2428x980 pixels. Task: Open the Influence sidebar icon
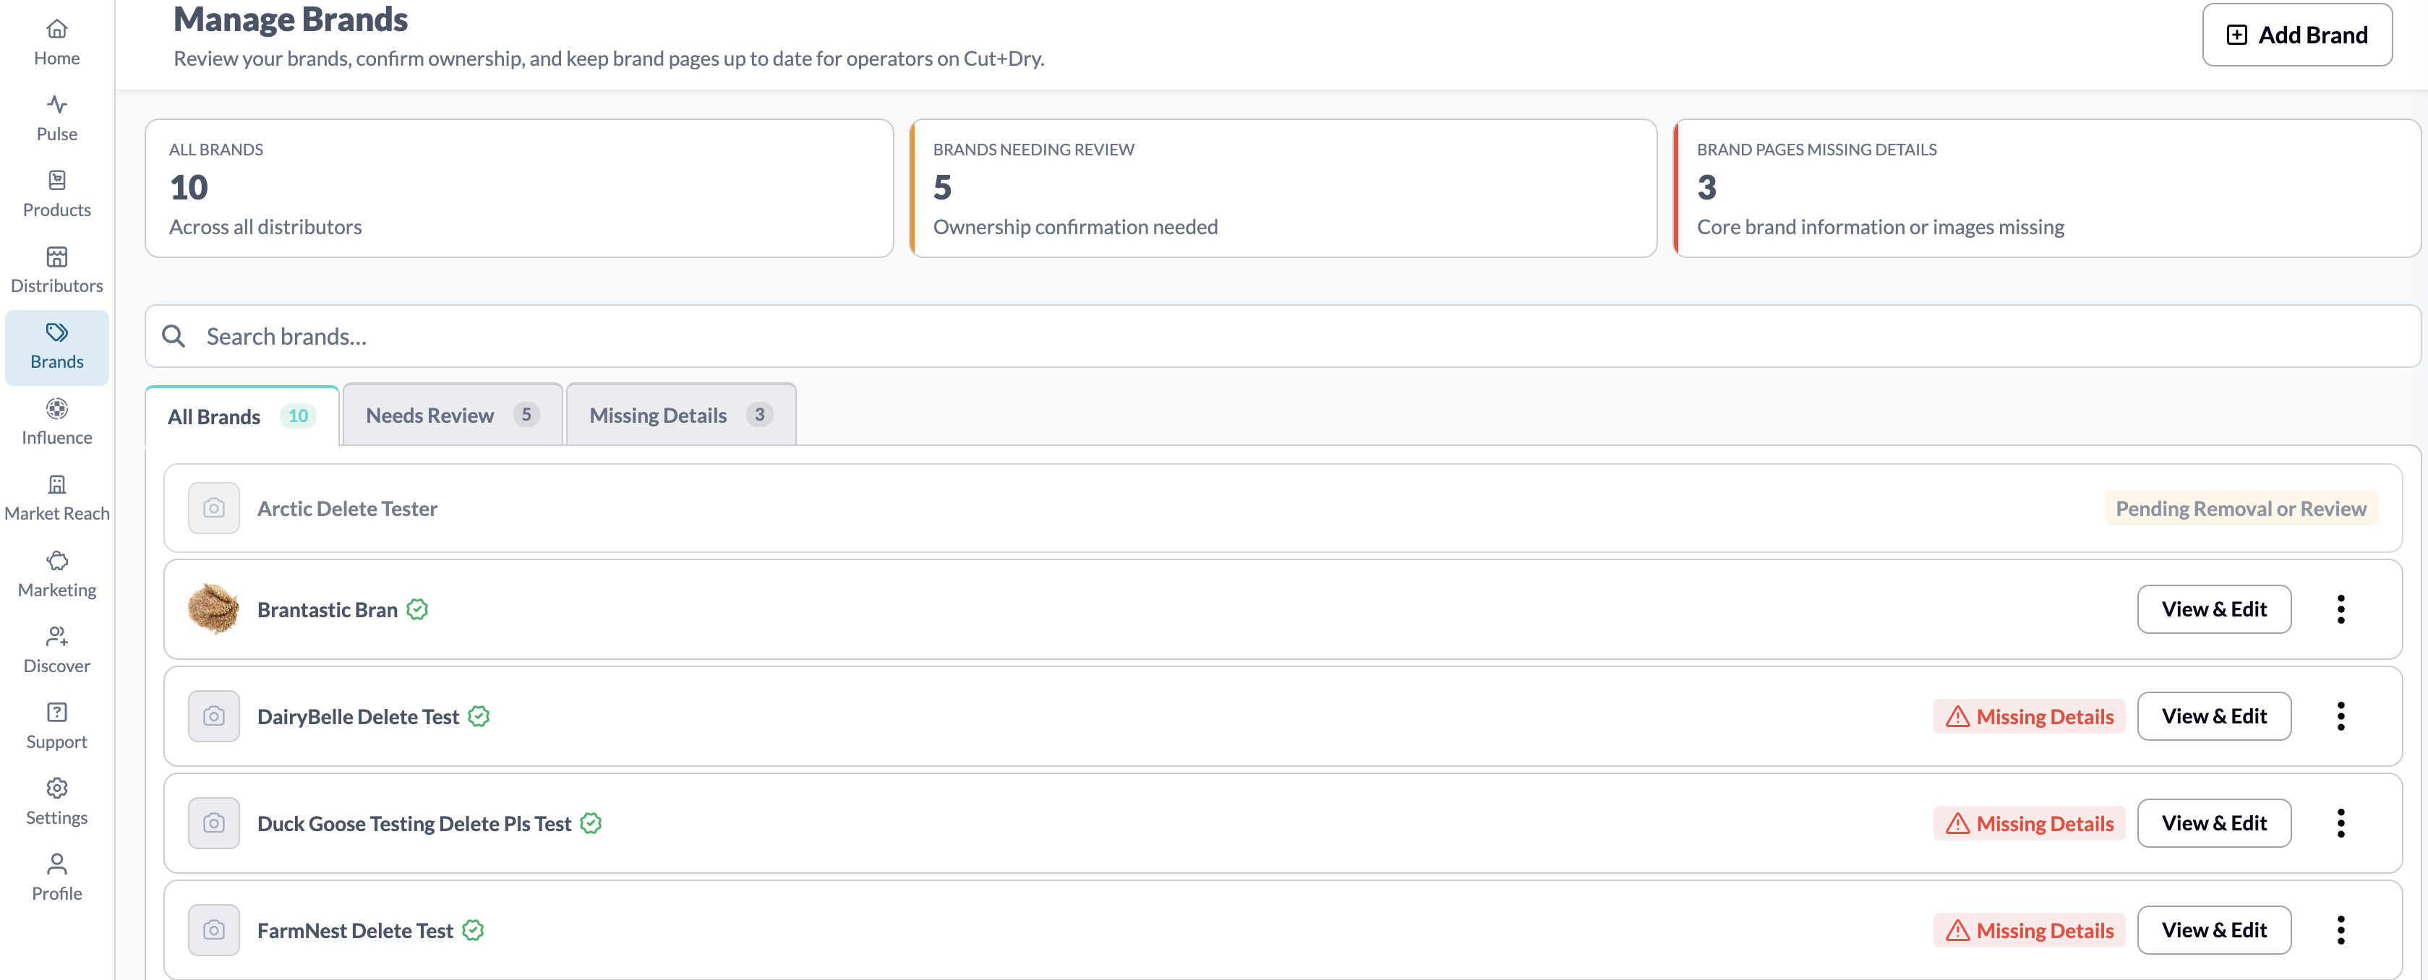click(x=56, y=408)
